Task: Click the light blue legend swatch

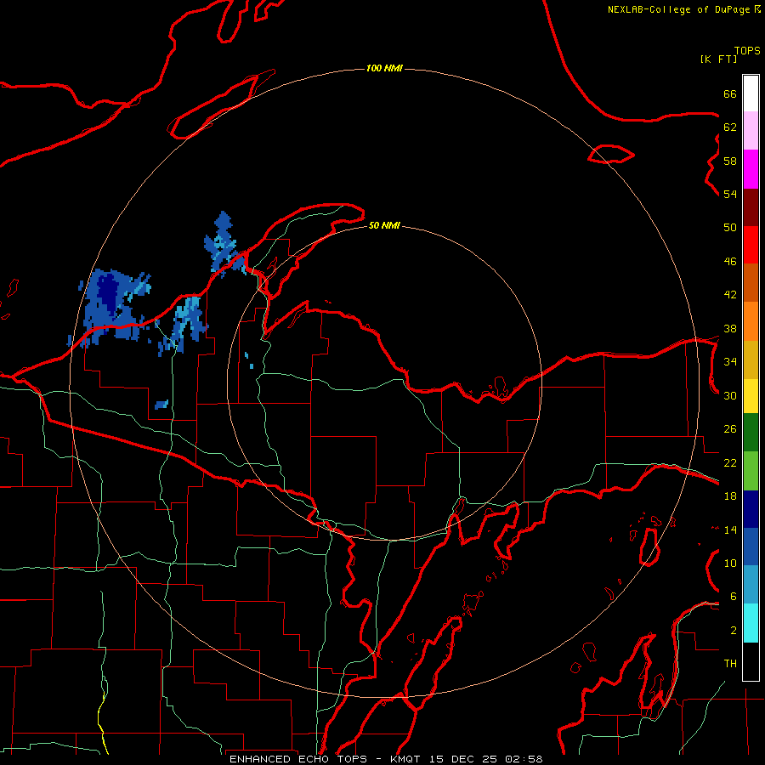Action: [x=751, y=584]
